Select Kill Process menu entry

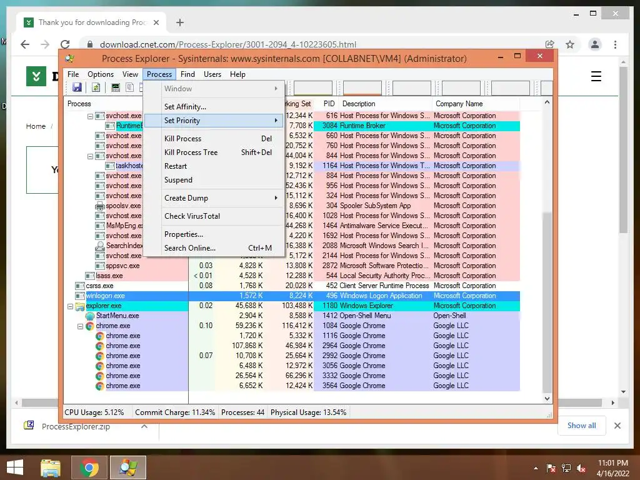[214, 139]
